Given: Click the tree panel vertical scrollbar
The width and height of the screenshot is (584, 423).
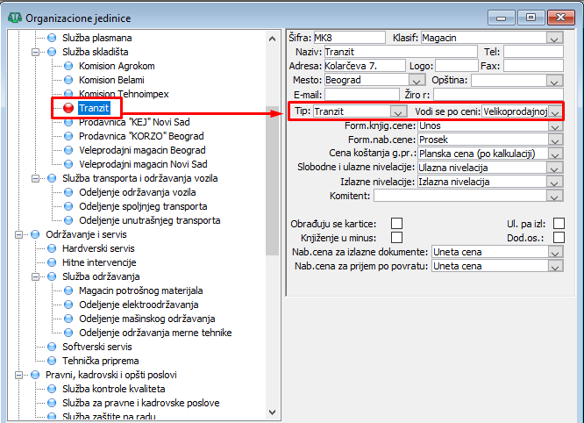Looking at the screenshot, I should tap(273, 176).
